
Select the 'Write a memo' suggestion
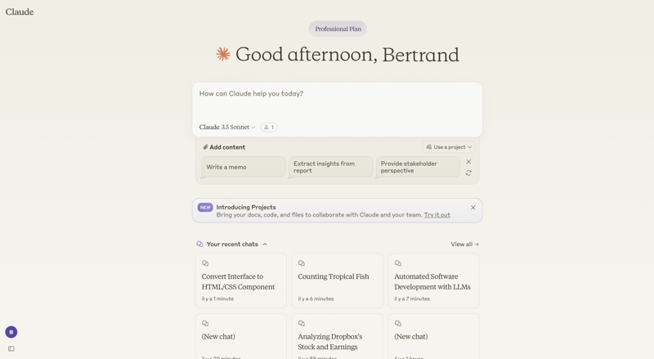244,167
